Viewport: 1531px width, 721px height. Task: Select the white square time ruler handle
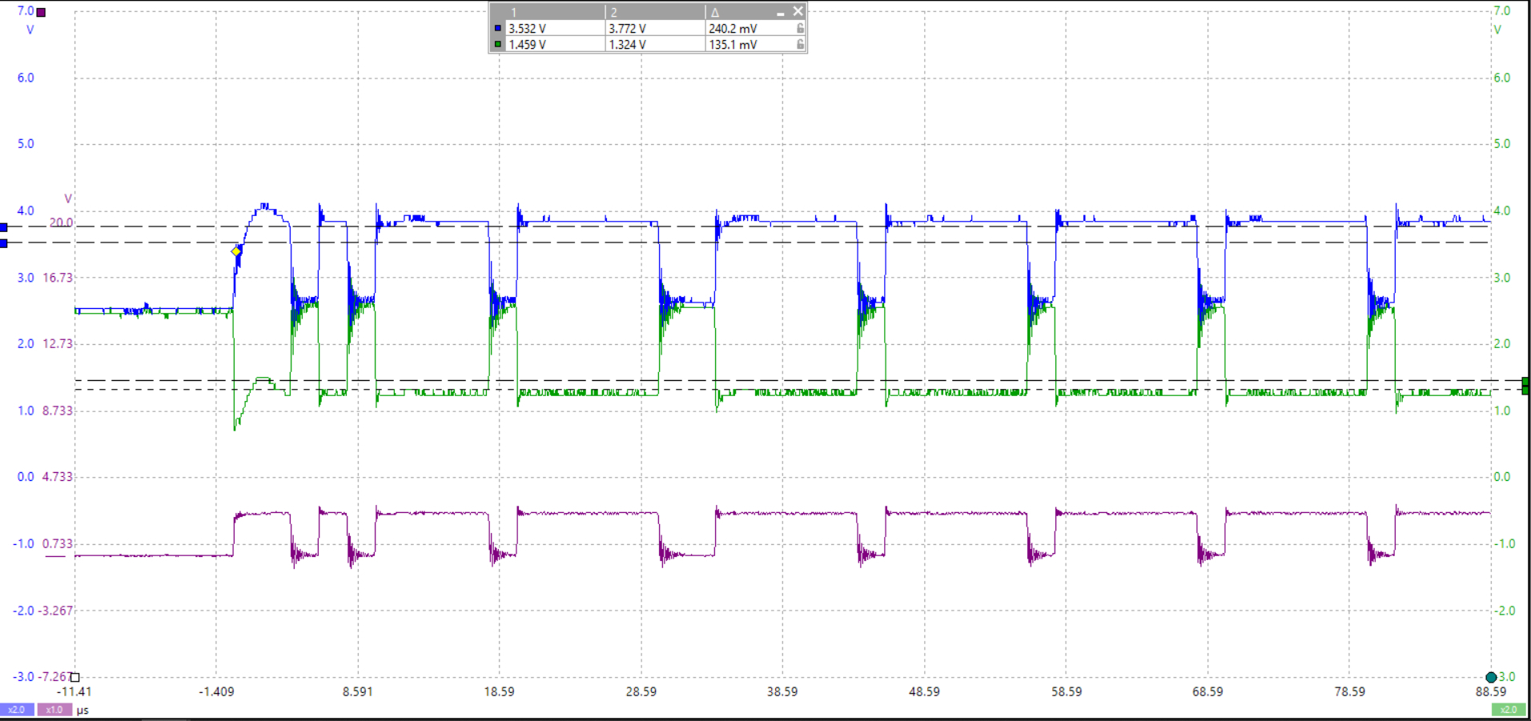pos(75,677)
